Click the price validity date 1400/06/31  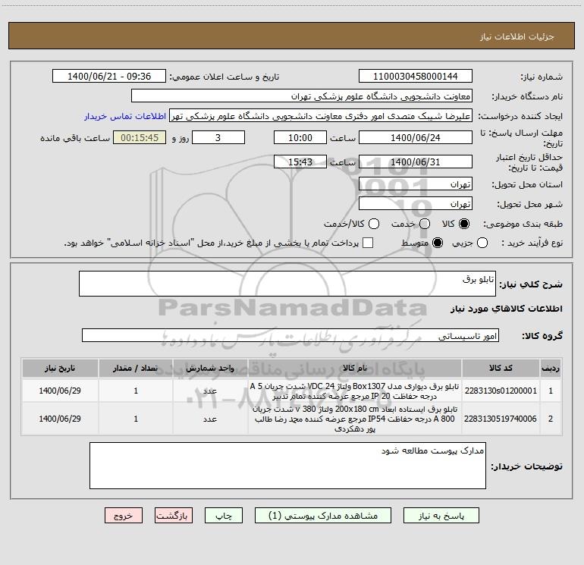tap(416, 162)
